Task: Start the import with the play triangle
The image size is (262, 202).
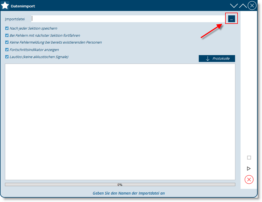Action: point(249,169)
